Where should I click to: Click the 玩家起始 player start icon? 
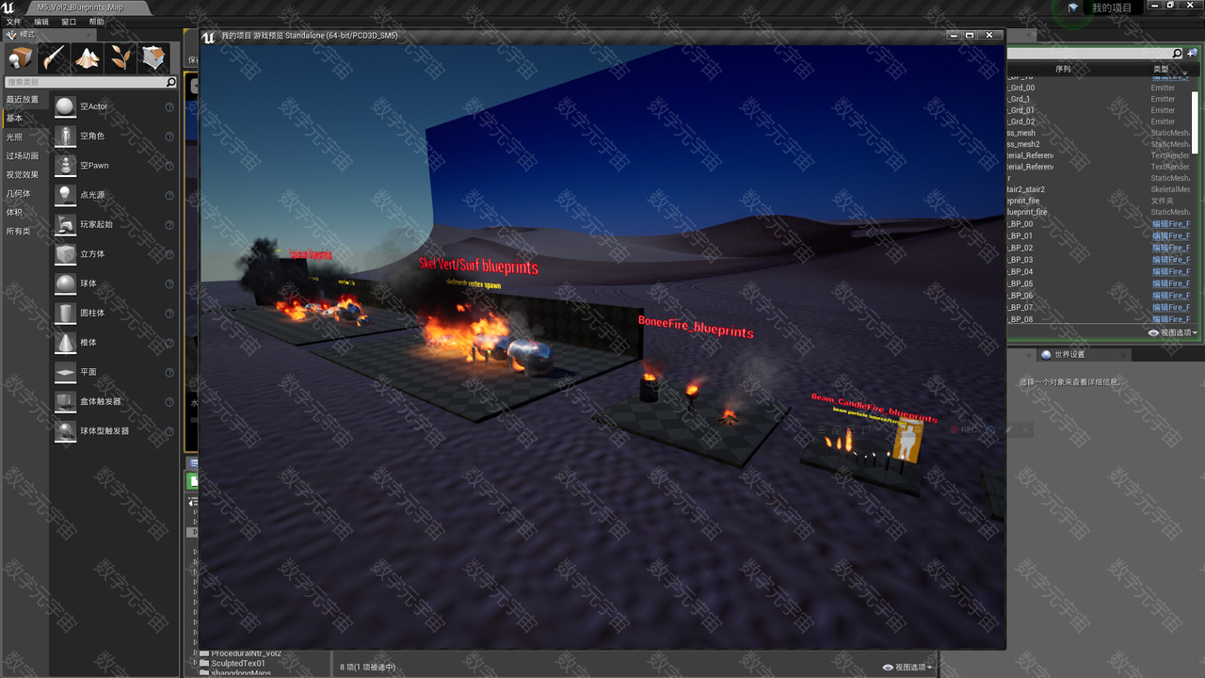65,224
